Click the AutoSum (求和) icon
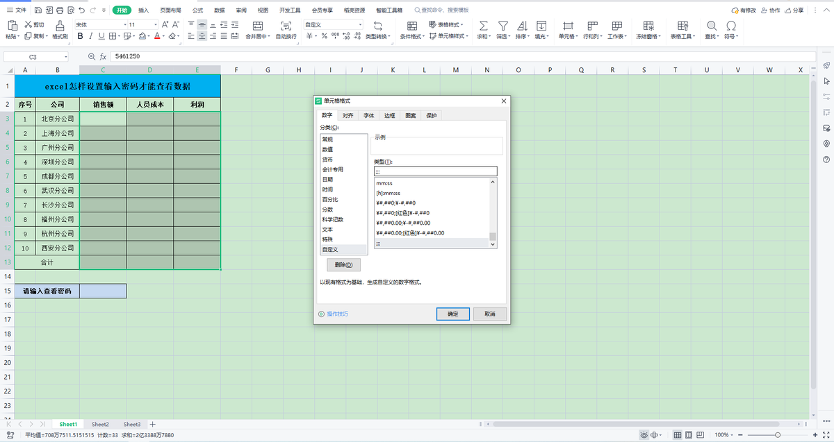 [482, 25]
